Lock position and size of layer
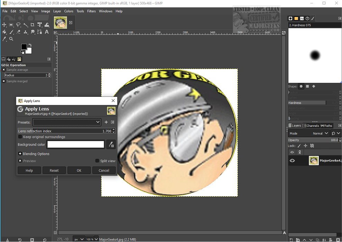This screenshot has width=342, height=242. [306, 146]
